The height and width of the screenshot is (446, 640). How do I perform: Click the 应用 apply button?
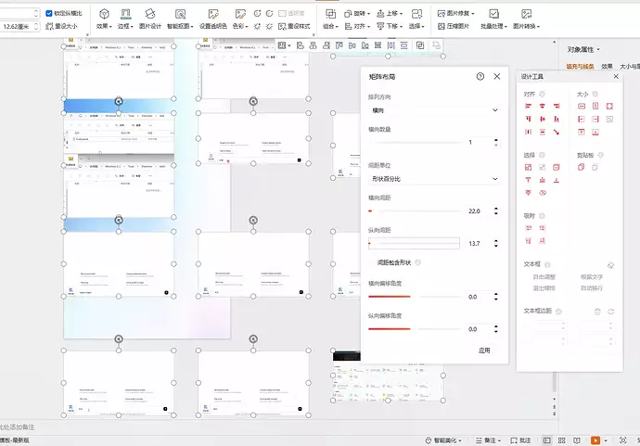click(x=483, y=350)
